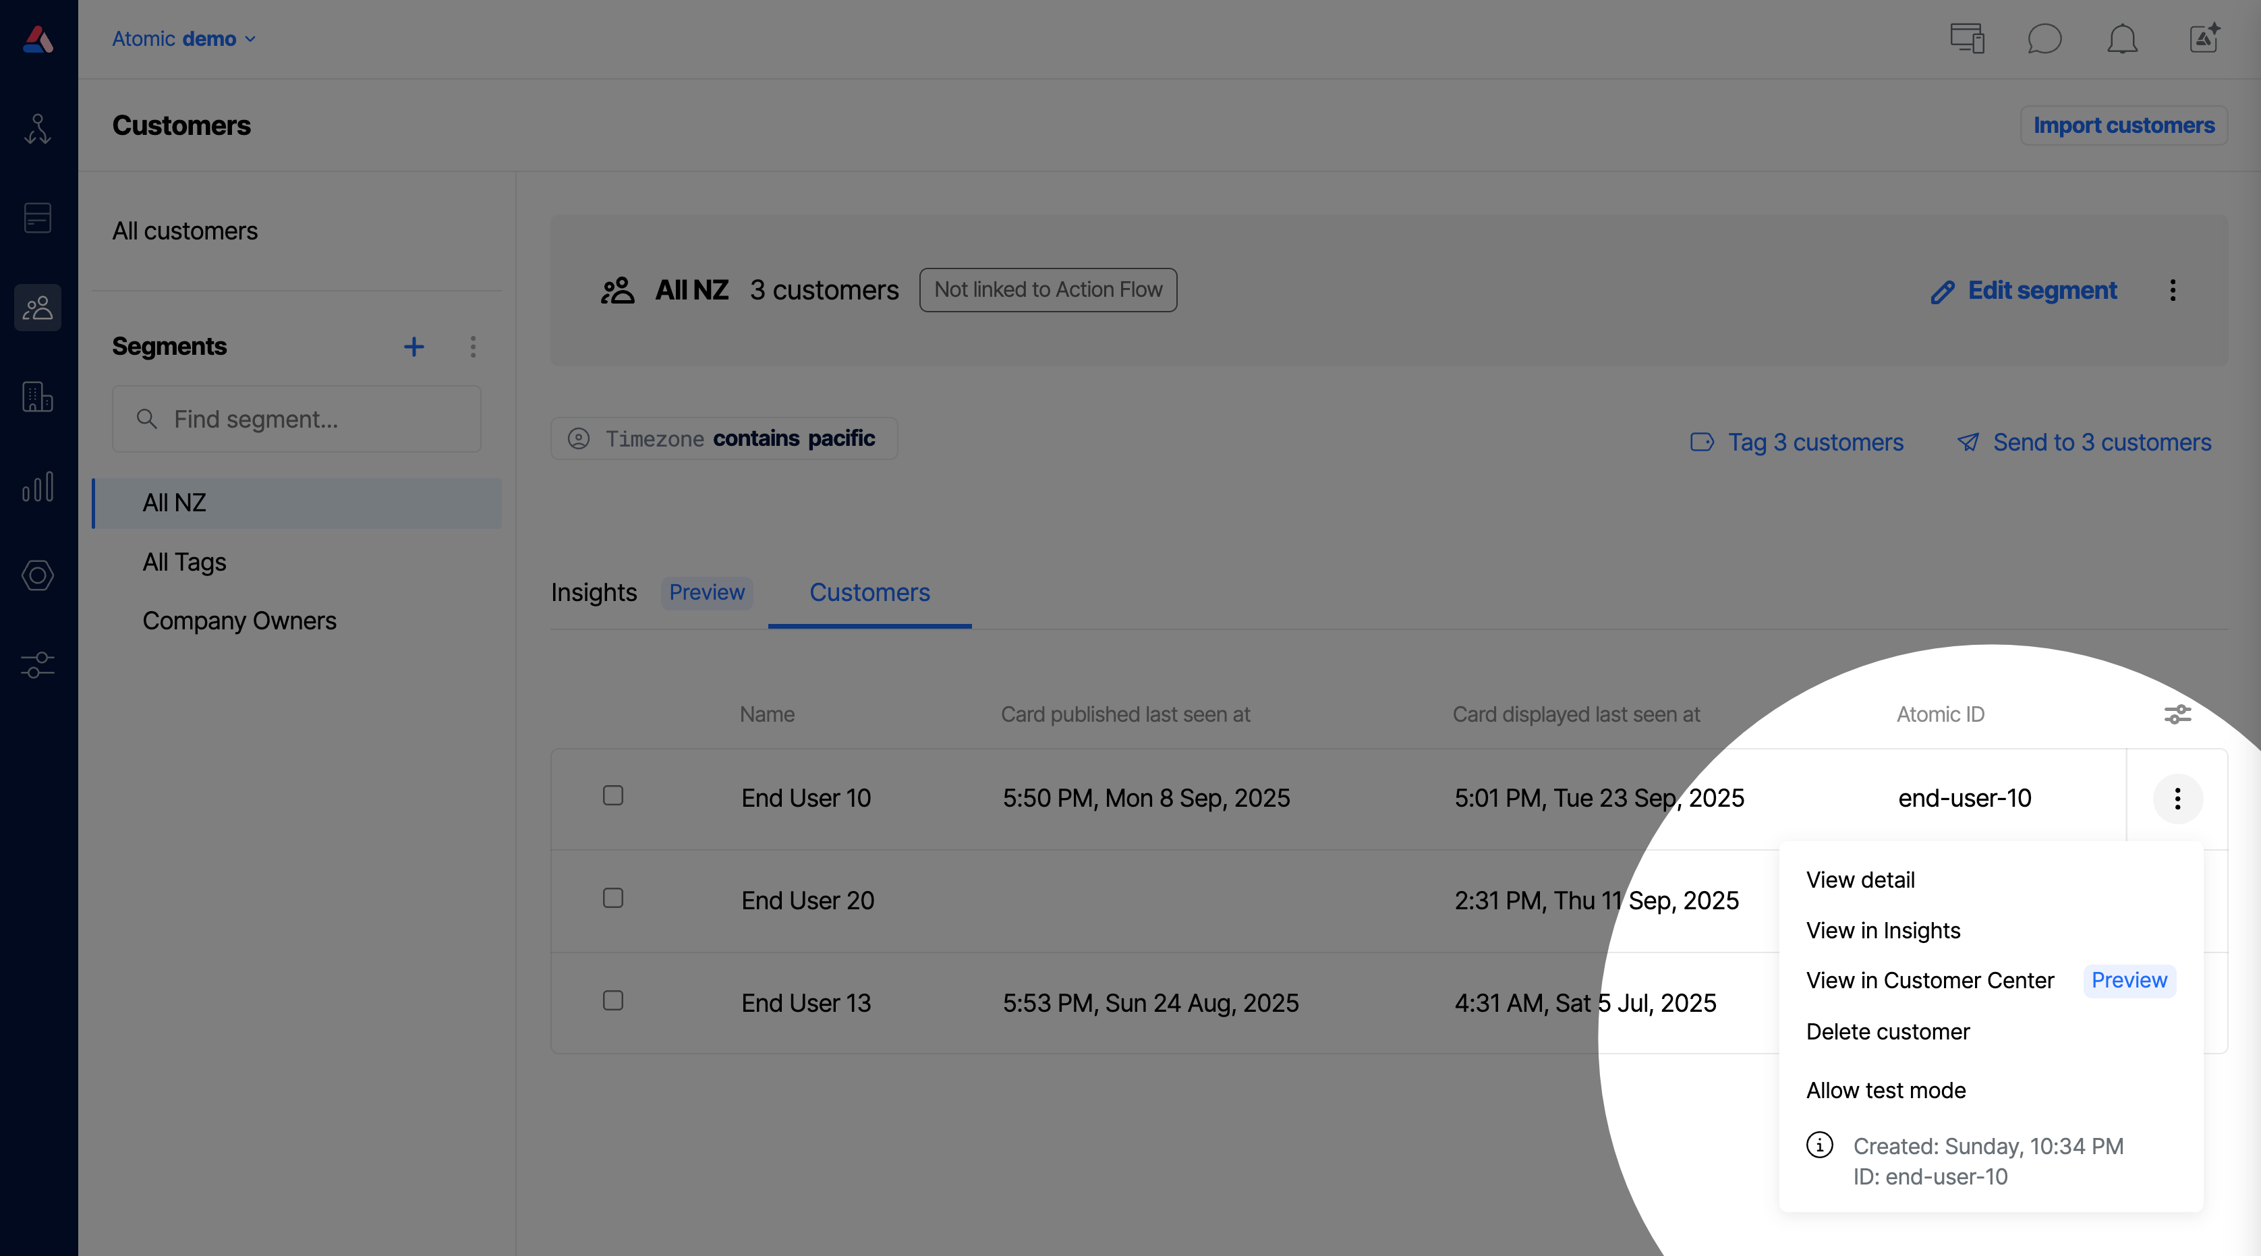Click the Atomic AI assistant icon top right
The height and width of the screenshot is (1256, 2261).
2204,38
